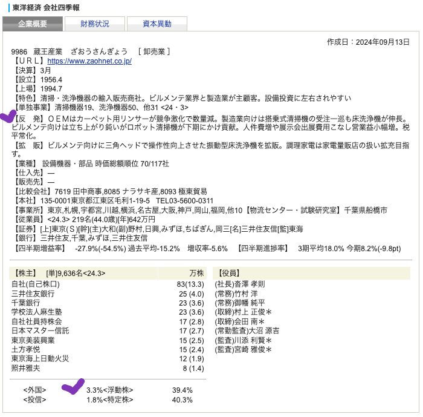Click the 8 (1.4) share value
Screen dimensions: 423x417
[193, 369]
